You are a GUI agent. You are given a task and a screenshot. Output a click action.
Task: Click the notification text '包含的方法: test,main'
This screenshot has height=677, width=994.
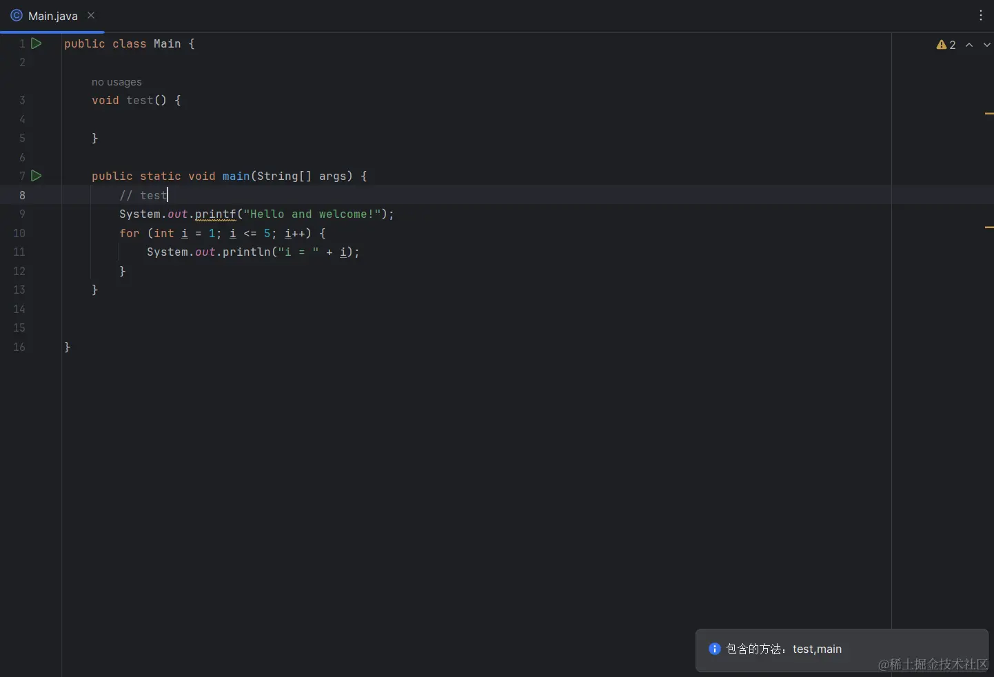click(784, 649)
